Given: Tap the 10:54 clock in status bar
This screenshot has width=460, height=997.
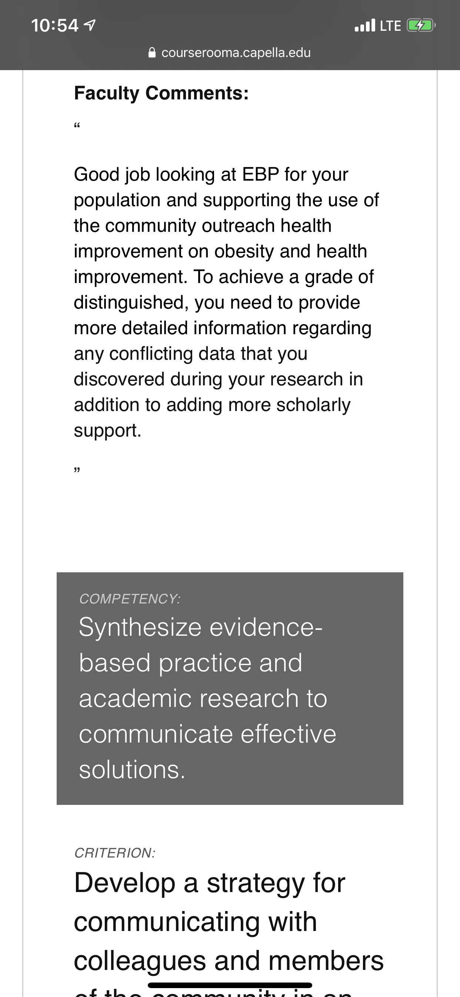Looking at the screenshot, I should 55,26.
